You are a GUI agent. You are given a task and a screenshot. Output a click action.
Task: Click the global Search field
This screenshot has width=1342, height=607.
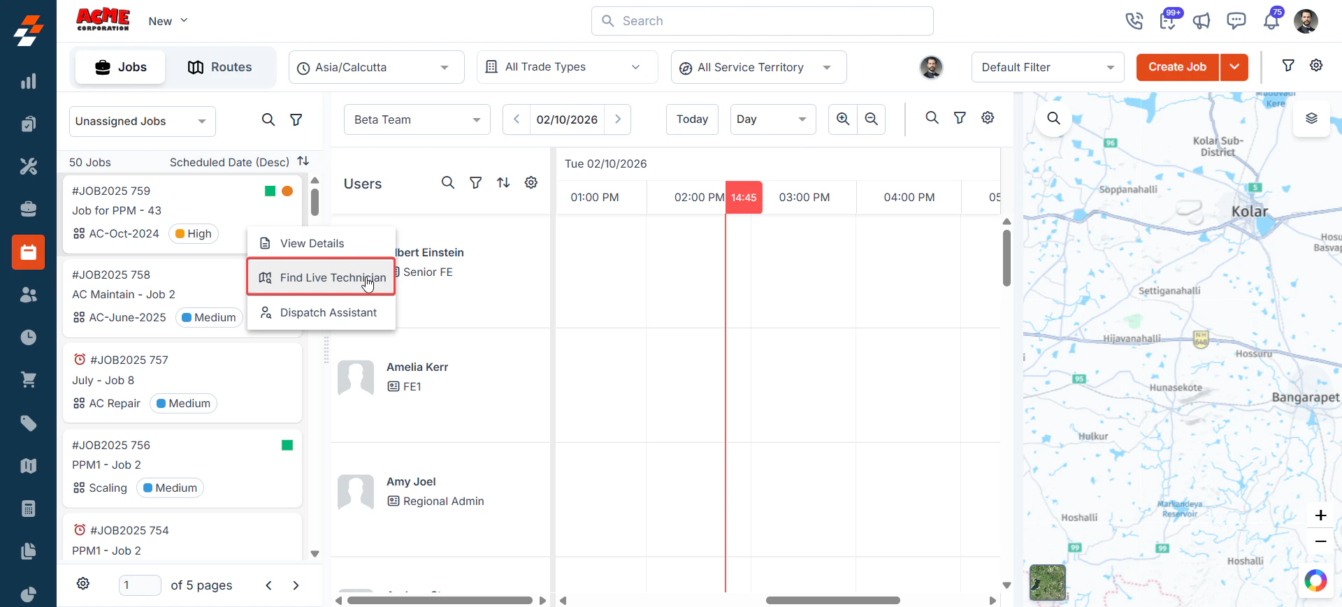click(763, 21)
